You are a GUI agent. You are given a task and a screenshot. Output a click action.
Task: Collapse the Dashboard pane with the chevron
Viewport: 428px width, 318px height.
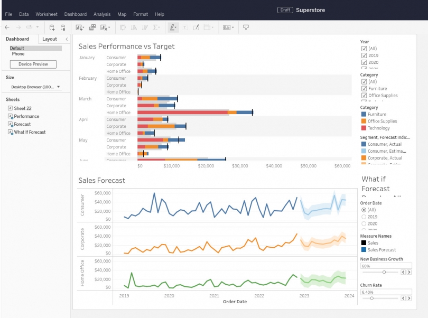tap(67, 39)
